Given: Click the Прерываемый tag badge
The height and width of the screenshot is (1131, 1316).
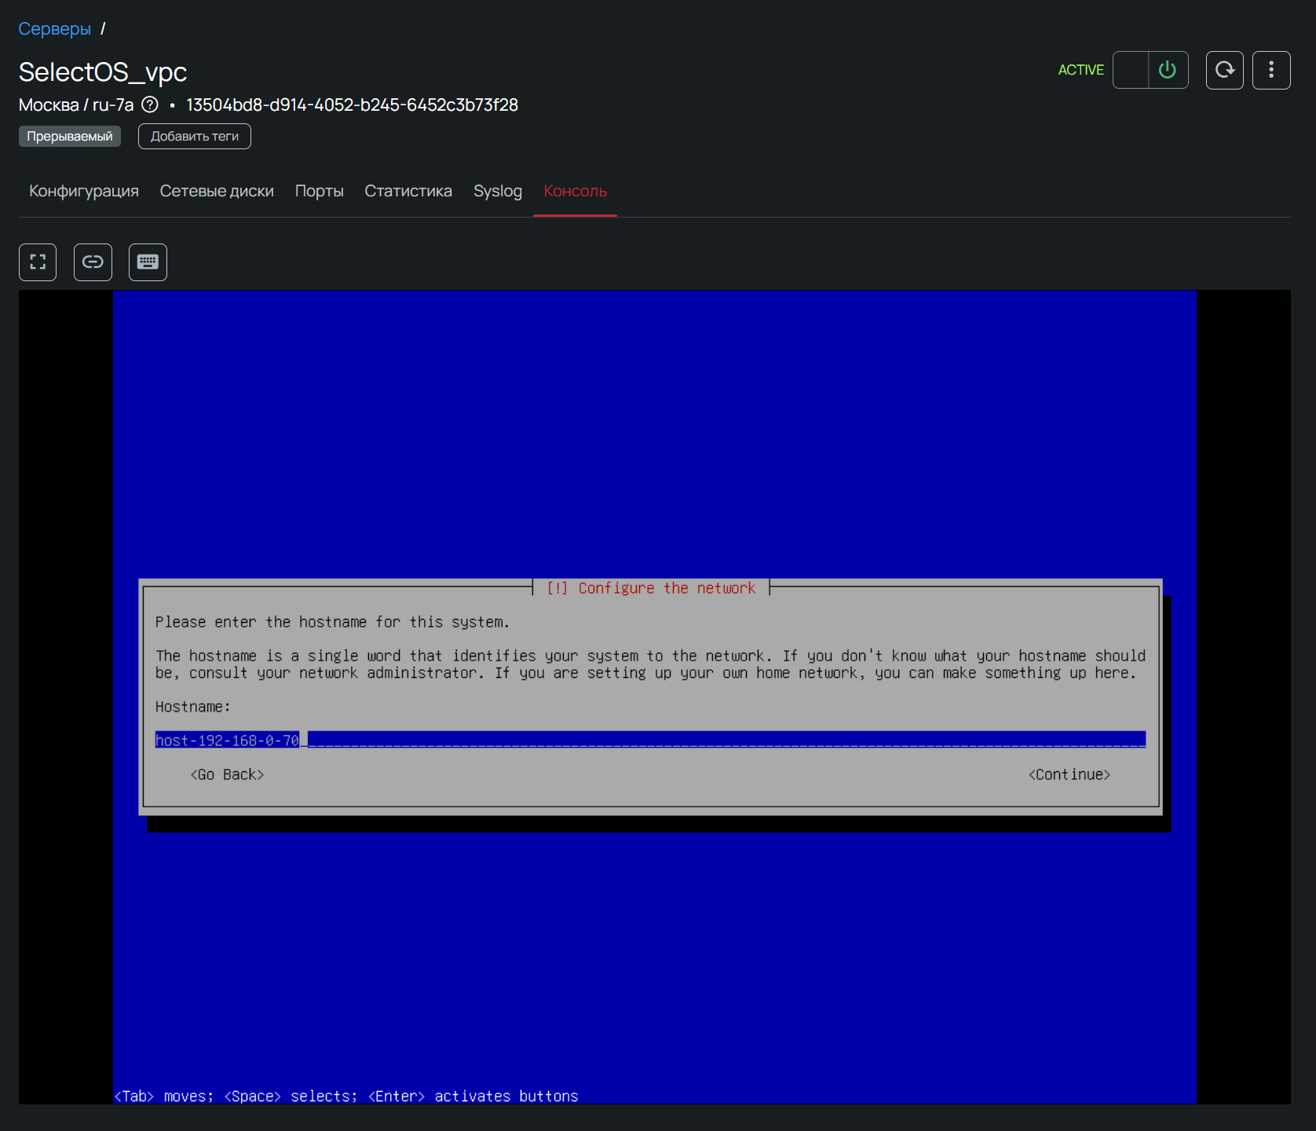Looking at the screenshot, I should click(70, 137).
